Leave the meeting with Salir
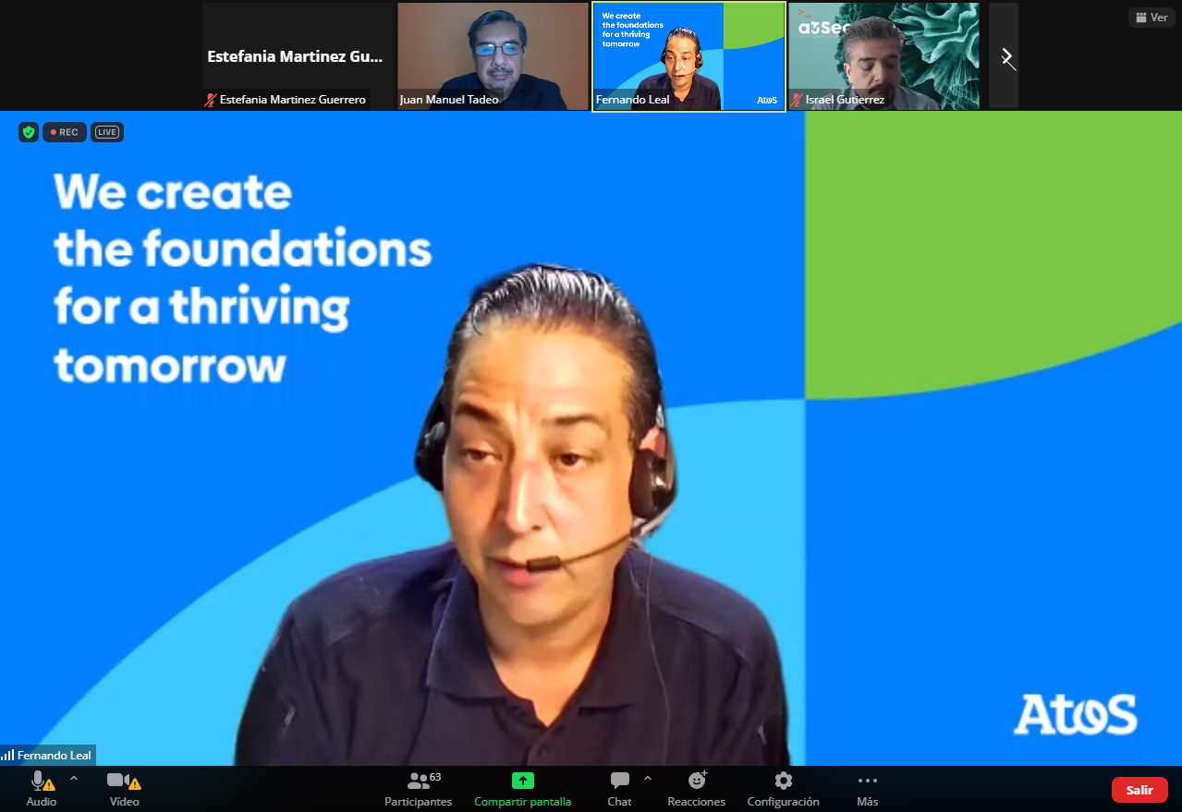The width and height of the screenshot is (1182, 812). tap(1139, 790)
